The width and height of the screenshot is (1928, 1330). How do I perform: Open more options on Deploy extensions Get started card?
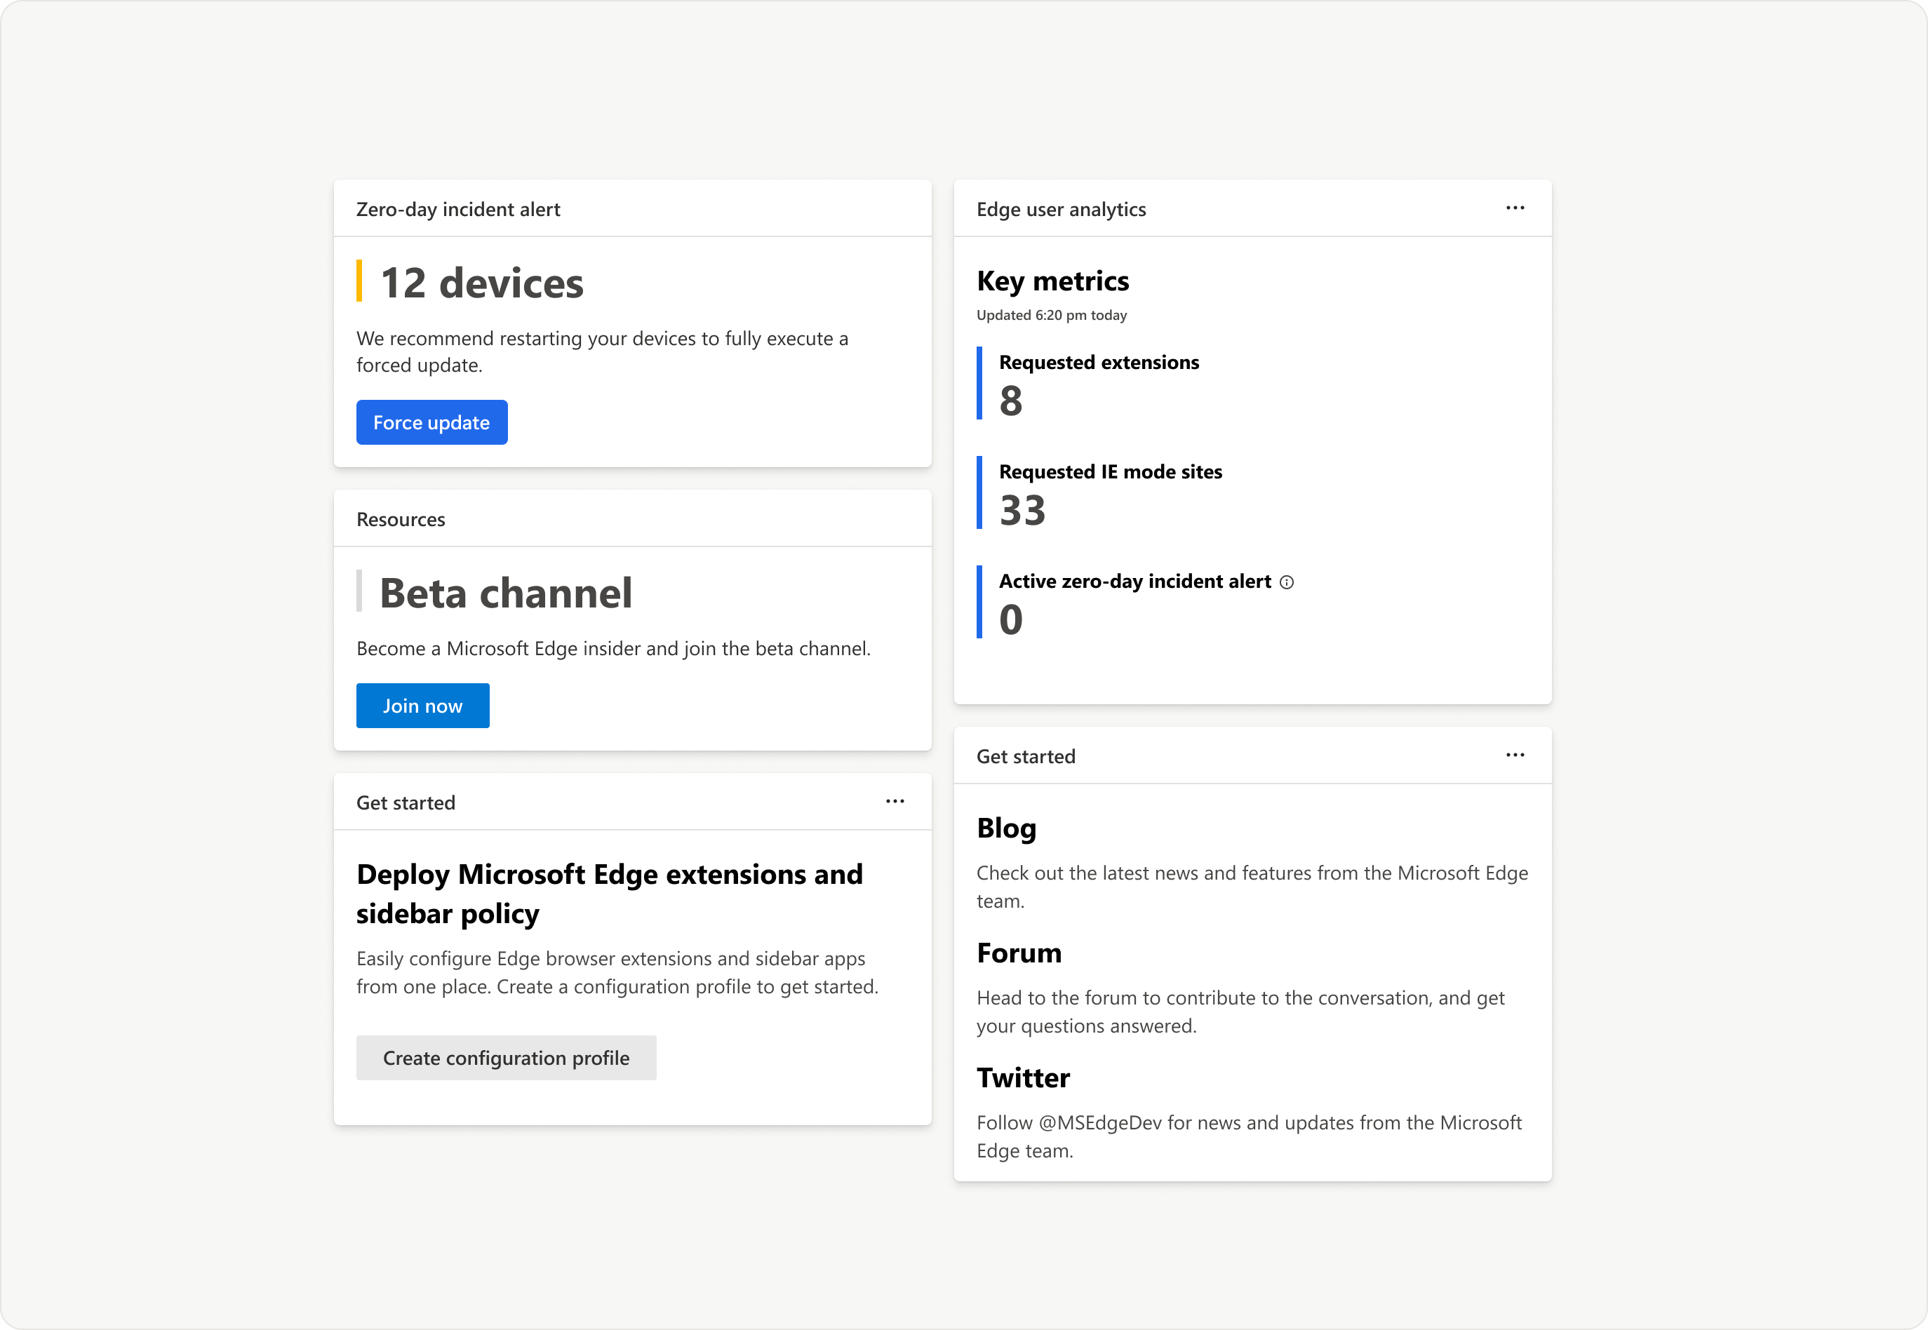pyautogui.click(x=895, y=802)
